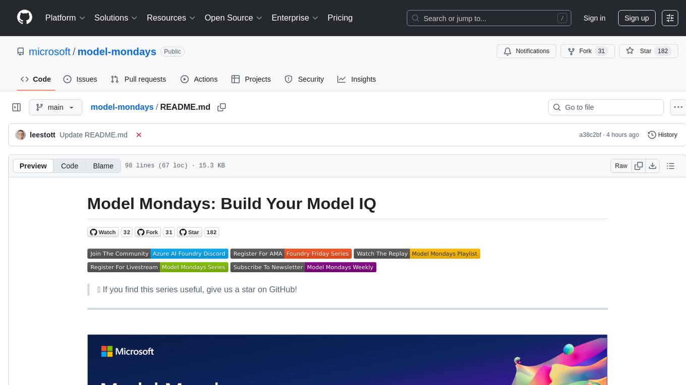686x385 pixels.
Task: Switch to the Code tab
Action: (x=36, y=79)
